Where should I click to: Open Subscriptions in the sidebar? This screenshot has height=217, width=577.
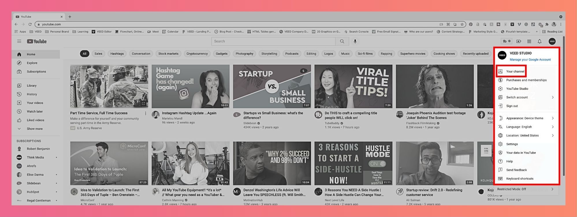36,72
